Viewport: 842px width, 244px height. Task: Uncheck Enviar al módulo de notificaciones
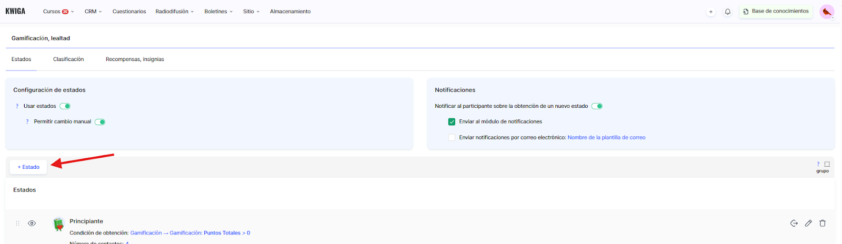[452, 121]
